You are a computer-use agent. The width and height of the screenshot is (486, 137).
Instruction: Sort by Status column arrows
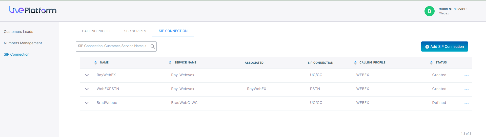(x=431, y=63)
